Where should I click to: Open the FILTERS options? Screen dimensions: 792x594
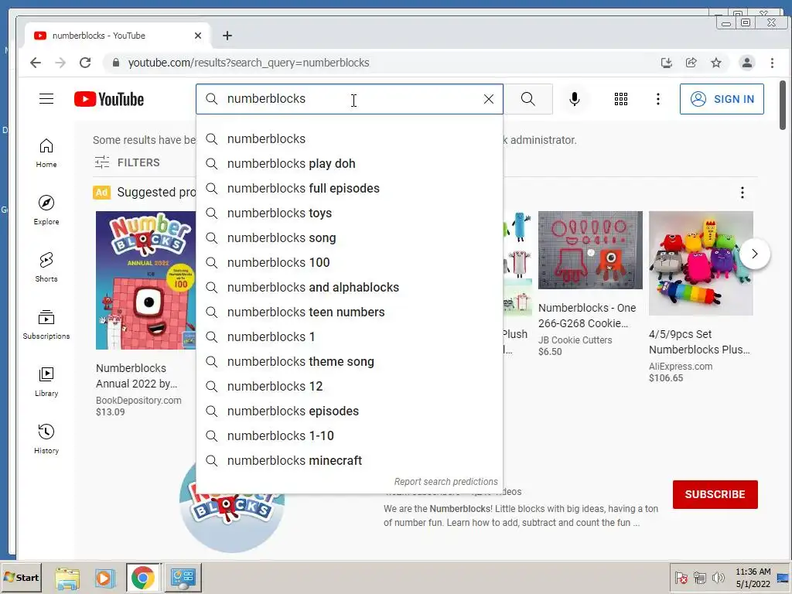128,162
